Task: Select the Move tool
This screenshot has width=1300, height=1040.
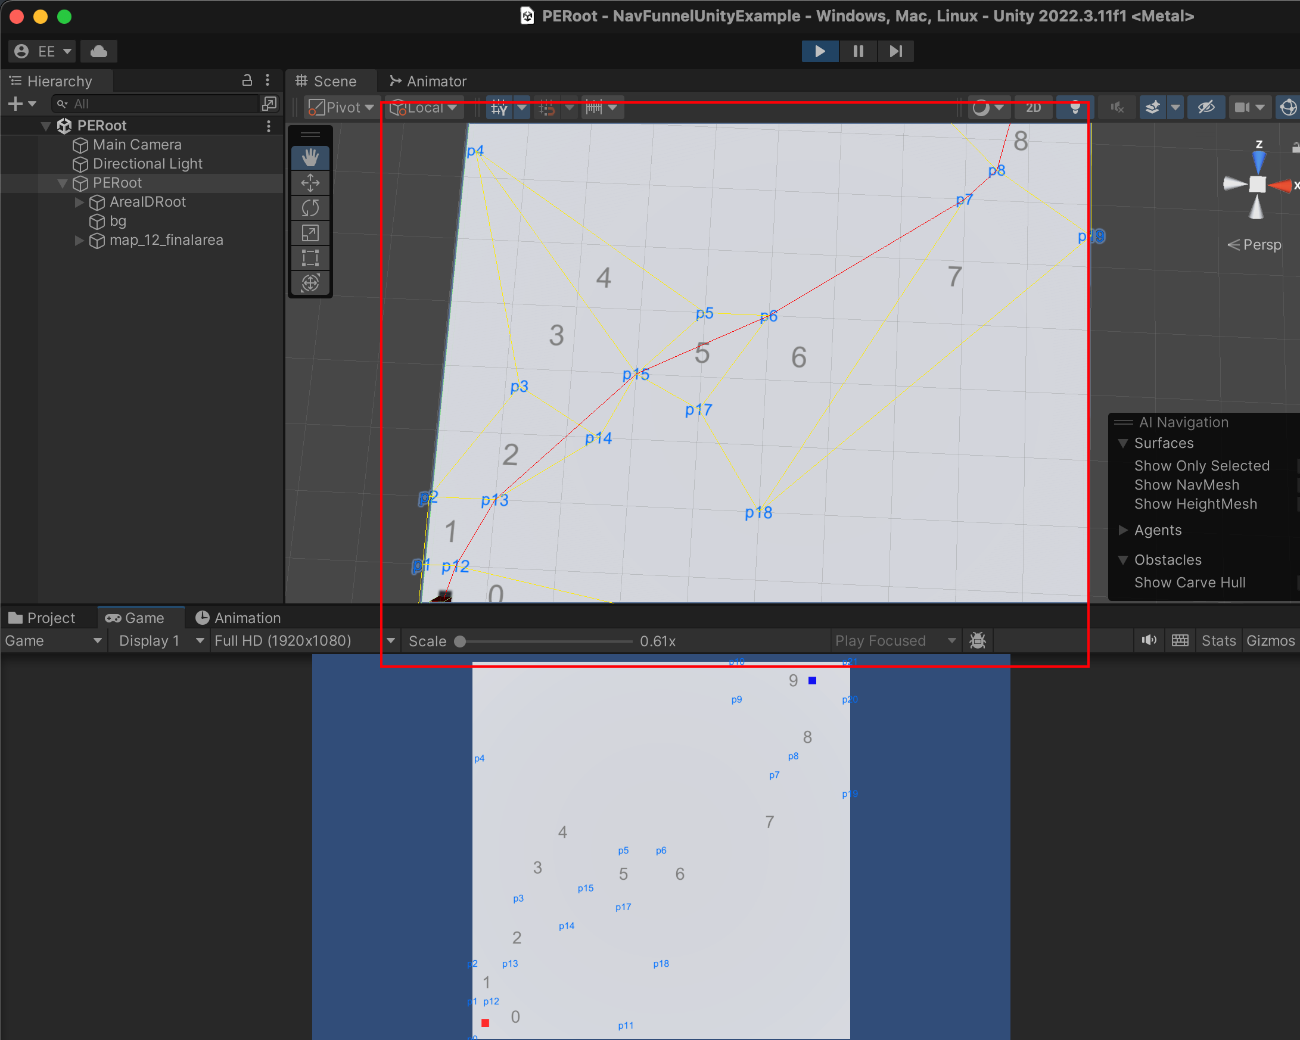Action: [310, 183]
